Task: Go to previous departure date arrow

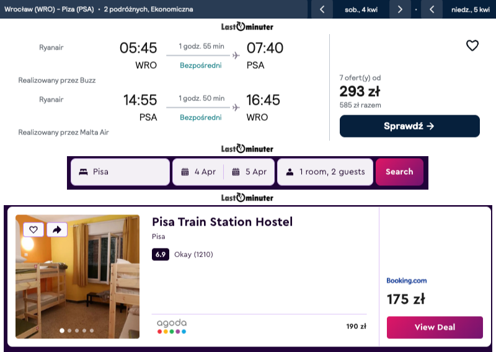Action: pos(322,9)
